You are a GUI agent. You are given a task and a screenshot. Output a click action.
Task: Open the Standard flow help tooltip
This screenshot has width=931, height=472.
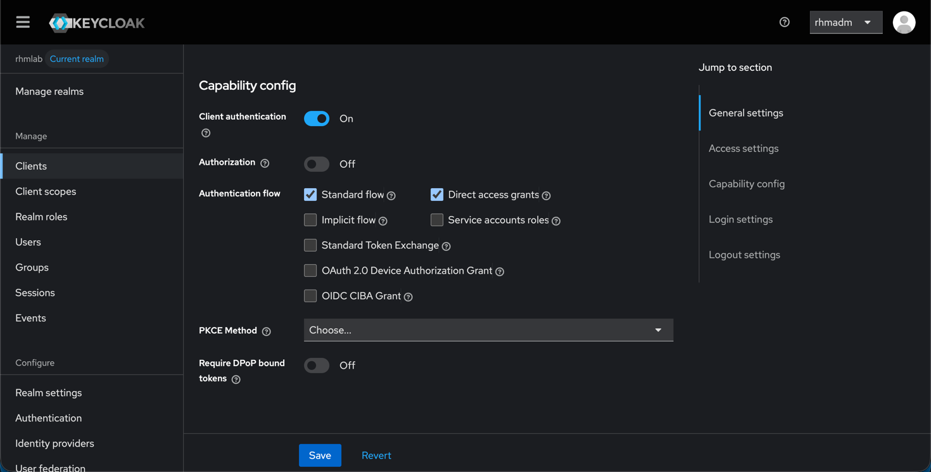click(391, 196)
